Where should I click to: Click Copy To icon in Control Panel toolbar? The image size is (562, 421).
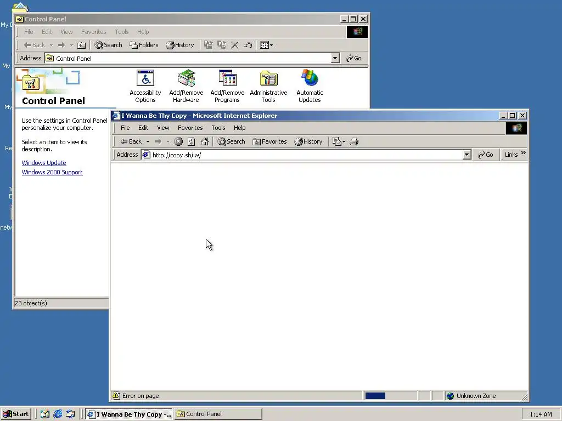pos(222,45)
